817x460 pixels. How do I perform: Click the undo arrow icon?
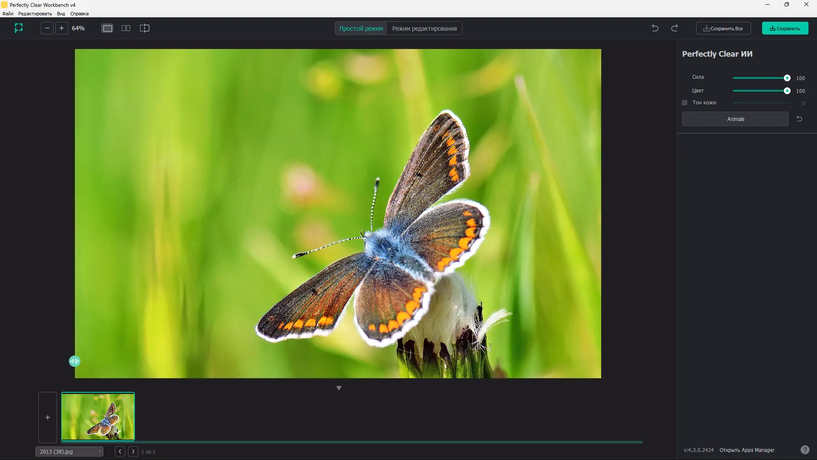coord(655,28)
